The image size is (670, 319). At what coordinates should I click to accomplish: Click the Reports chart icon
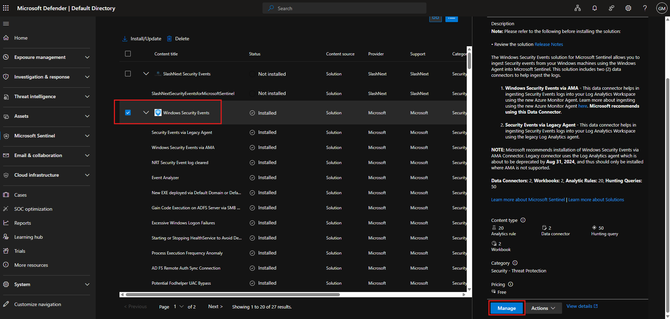coord(6,223)
